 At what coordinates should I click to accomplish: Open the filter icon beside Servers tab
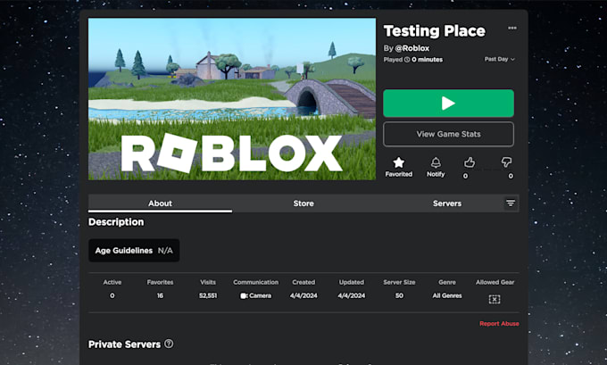click(511, 203)
